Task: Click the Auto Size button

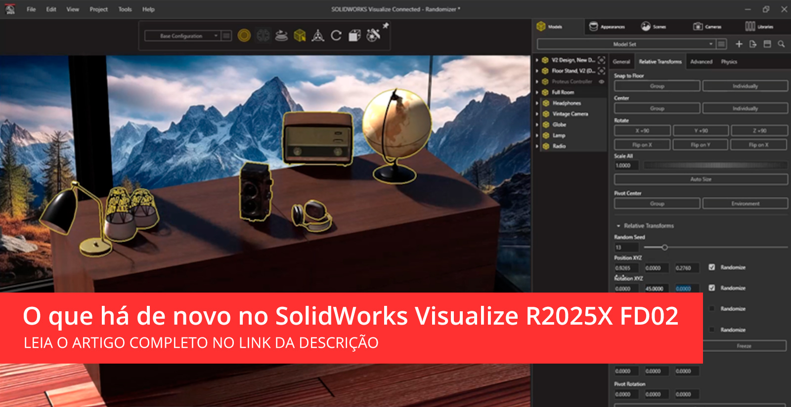Action: [701, 180]
